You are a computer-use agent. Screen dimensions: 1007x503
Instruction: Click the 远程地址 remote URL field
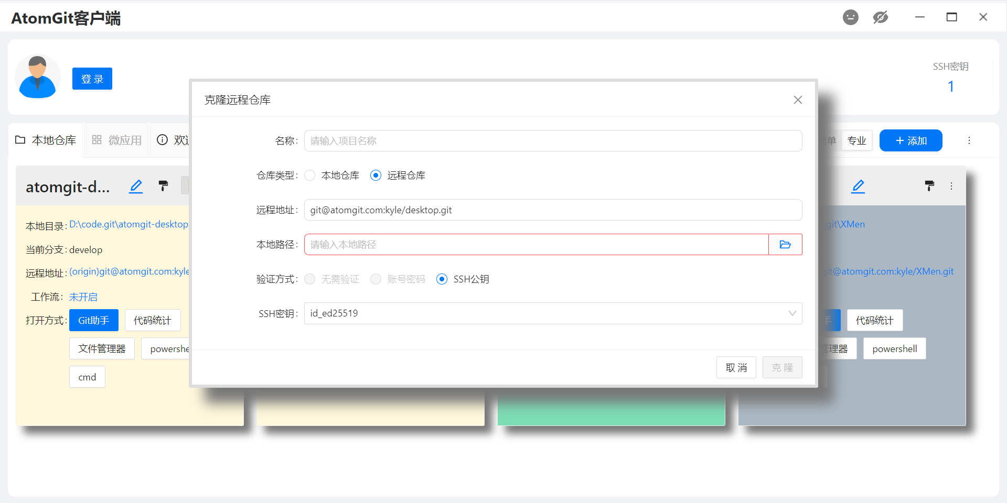(x=553, y=210)
